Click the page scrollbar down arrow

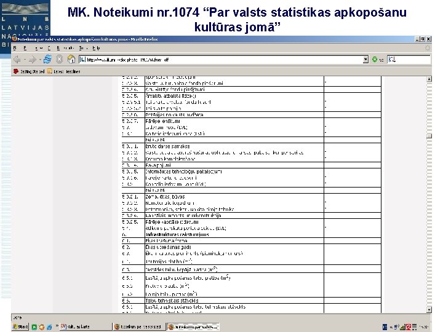pyautogui.click(x=429, y=310)
